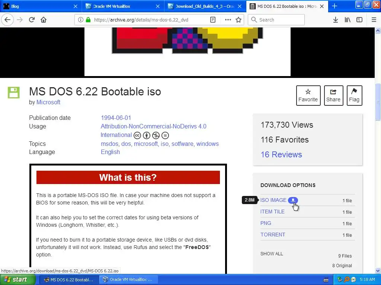Go back to the previous page
The height and width of the screenshot is (285, 381).
[7, 20]
